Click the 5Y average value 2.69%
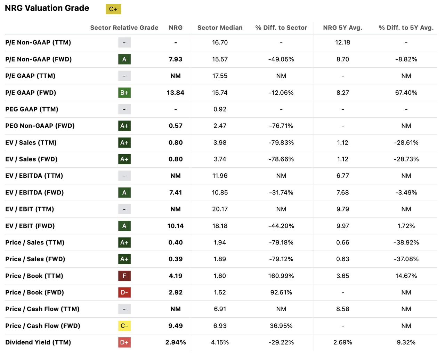 click(x=343, y=342)
